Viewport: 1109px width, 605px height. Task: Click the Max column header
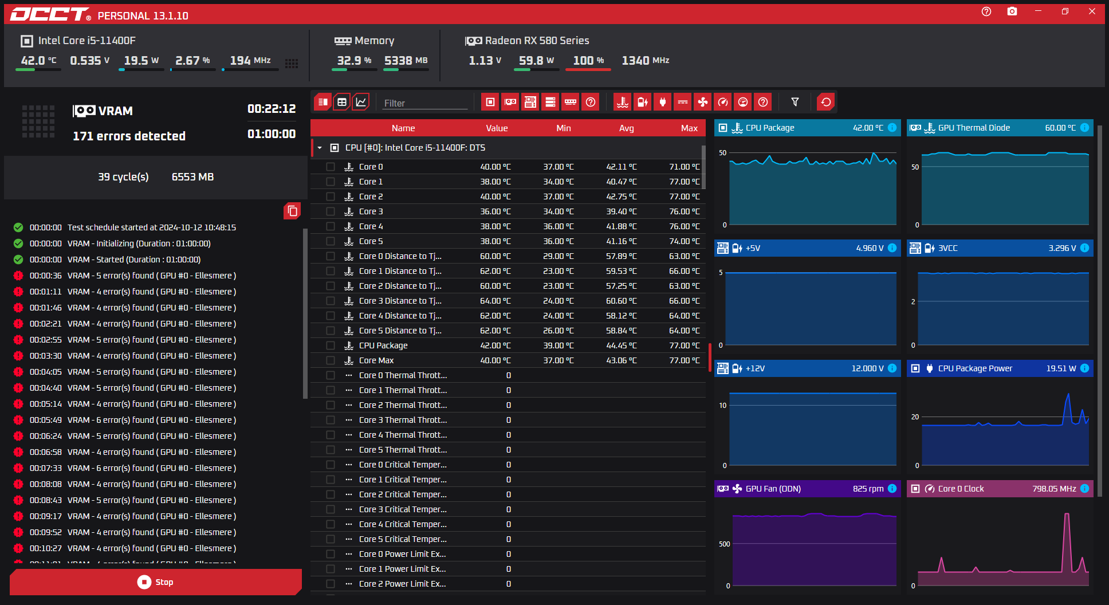click(x=689, y=128)
